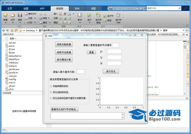The image size is (191, 134).
Task: Click the 比较 compare icon
Action: pos(26,18)
